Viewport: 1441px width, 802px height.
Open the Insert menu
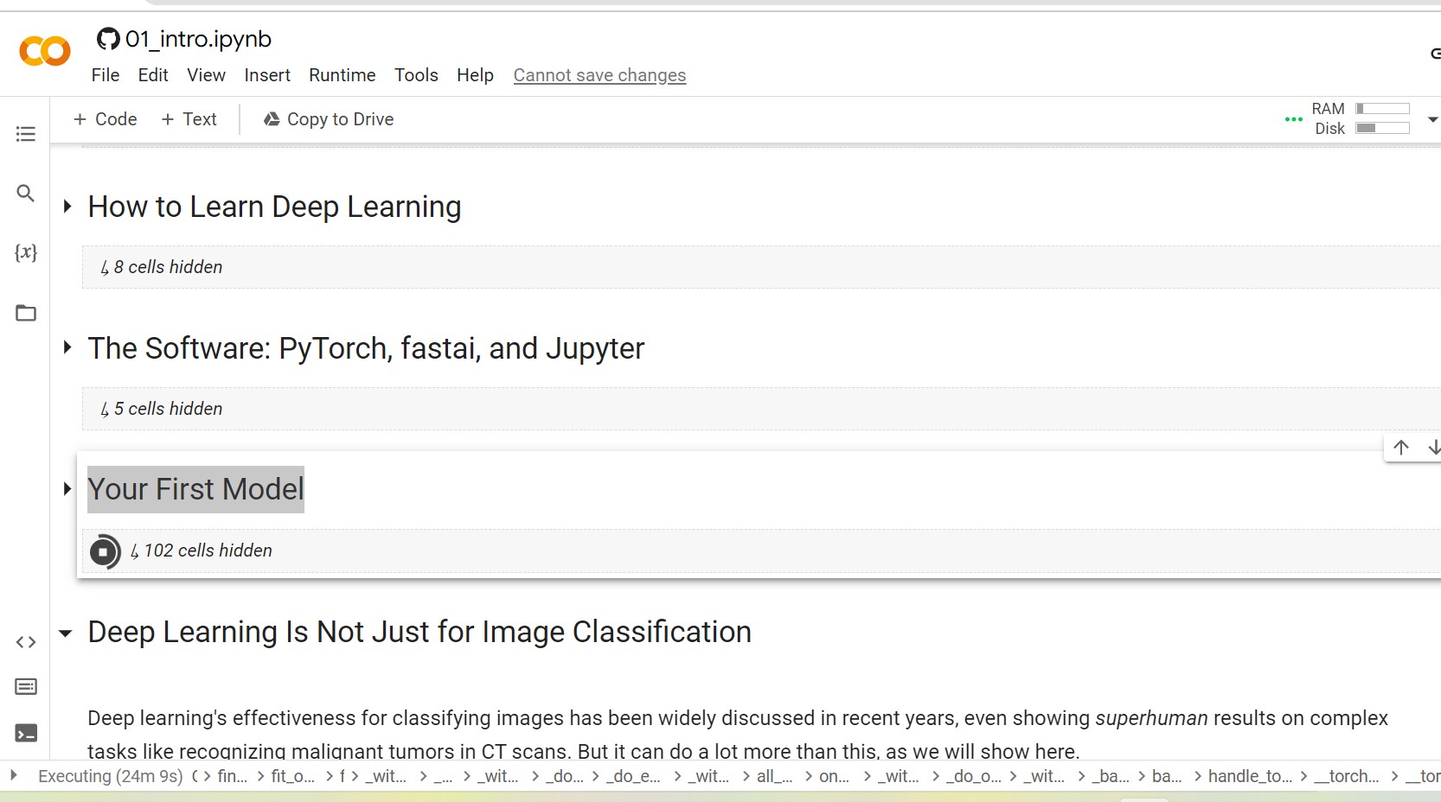tap(266, 75)
